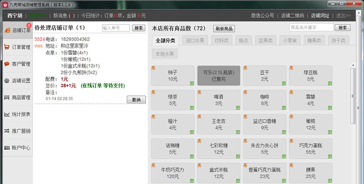Open the 微信公众号 link
Screen dimensions: 364x184
tap(262, 16)
